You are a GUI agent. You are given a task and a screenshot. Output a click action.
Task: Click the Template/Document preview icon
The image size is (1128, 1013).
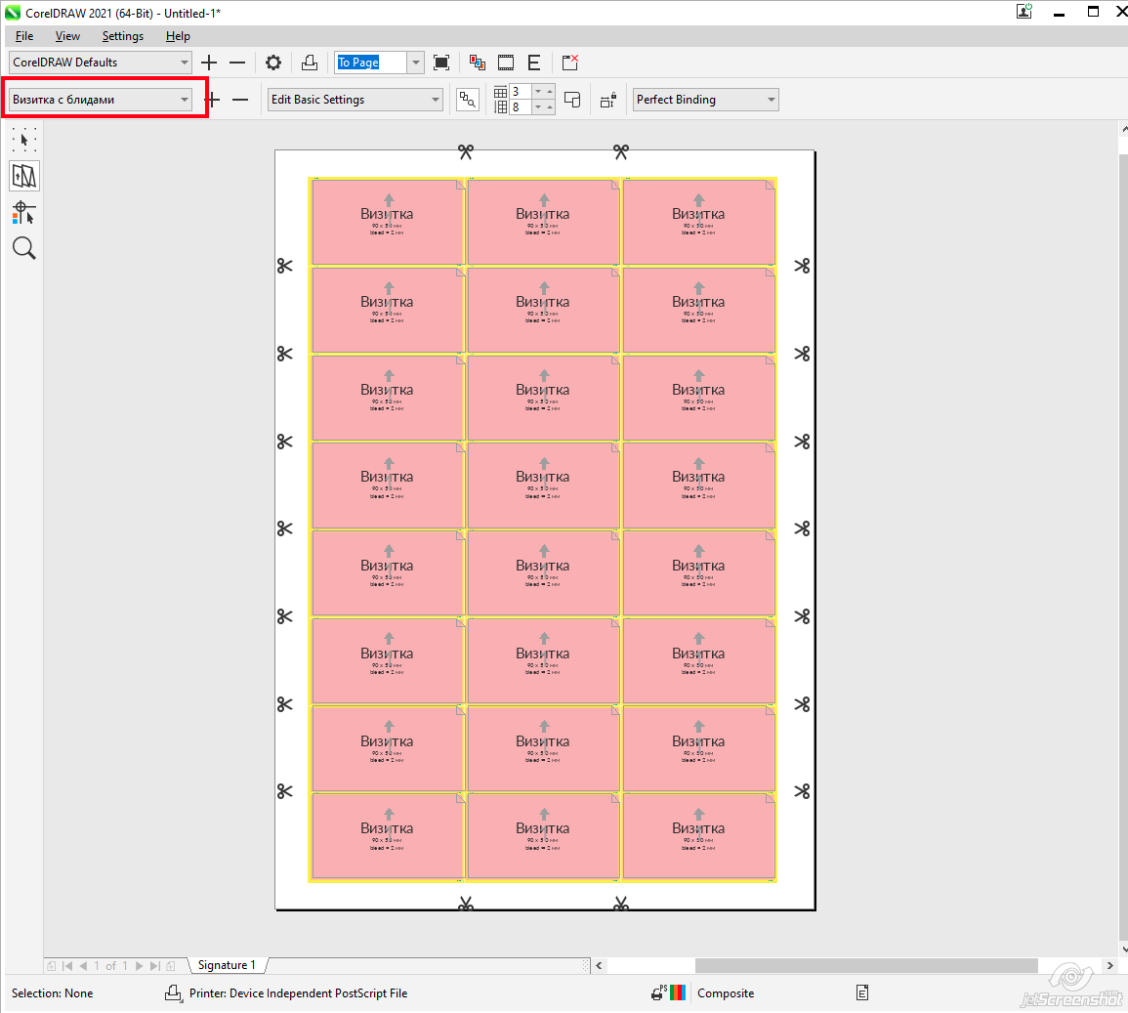(x=468, y=100)
